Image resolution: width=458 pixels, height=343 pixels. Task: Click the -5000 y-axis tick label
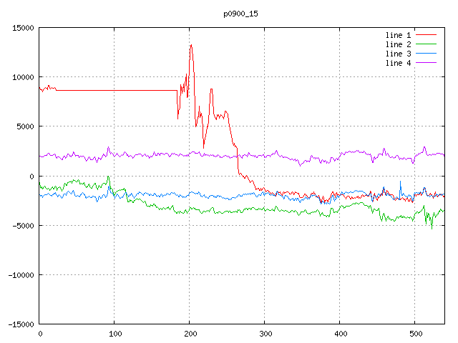(x=22, y=225)
